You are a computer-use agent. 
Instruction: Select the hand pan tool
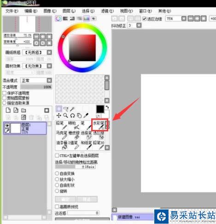79,116
